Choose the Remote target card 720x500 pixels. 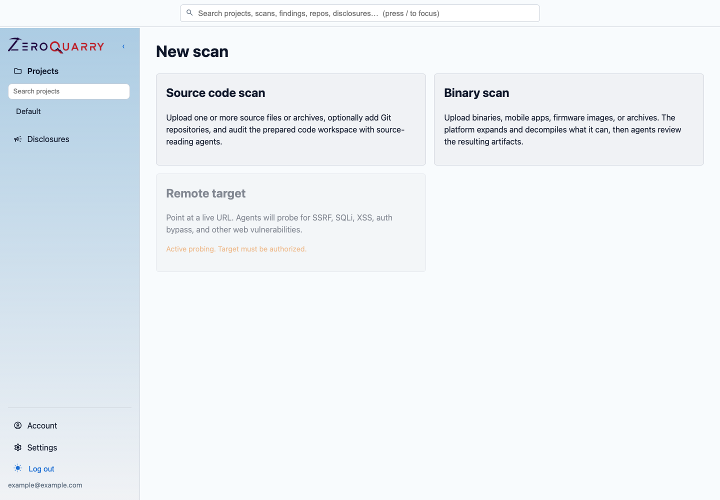(x=291, y=223)
